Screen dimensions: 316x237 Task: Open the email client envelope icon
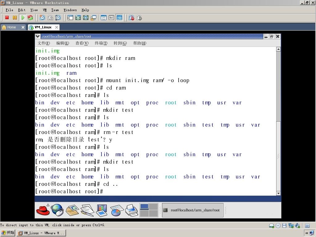(72, 210)
